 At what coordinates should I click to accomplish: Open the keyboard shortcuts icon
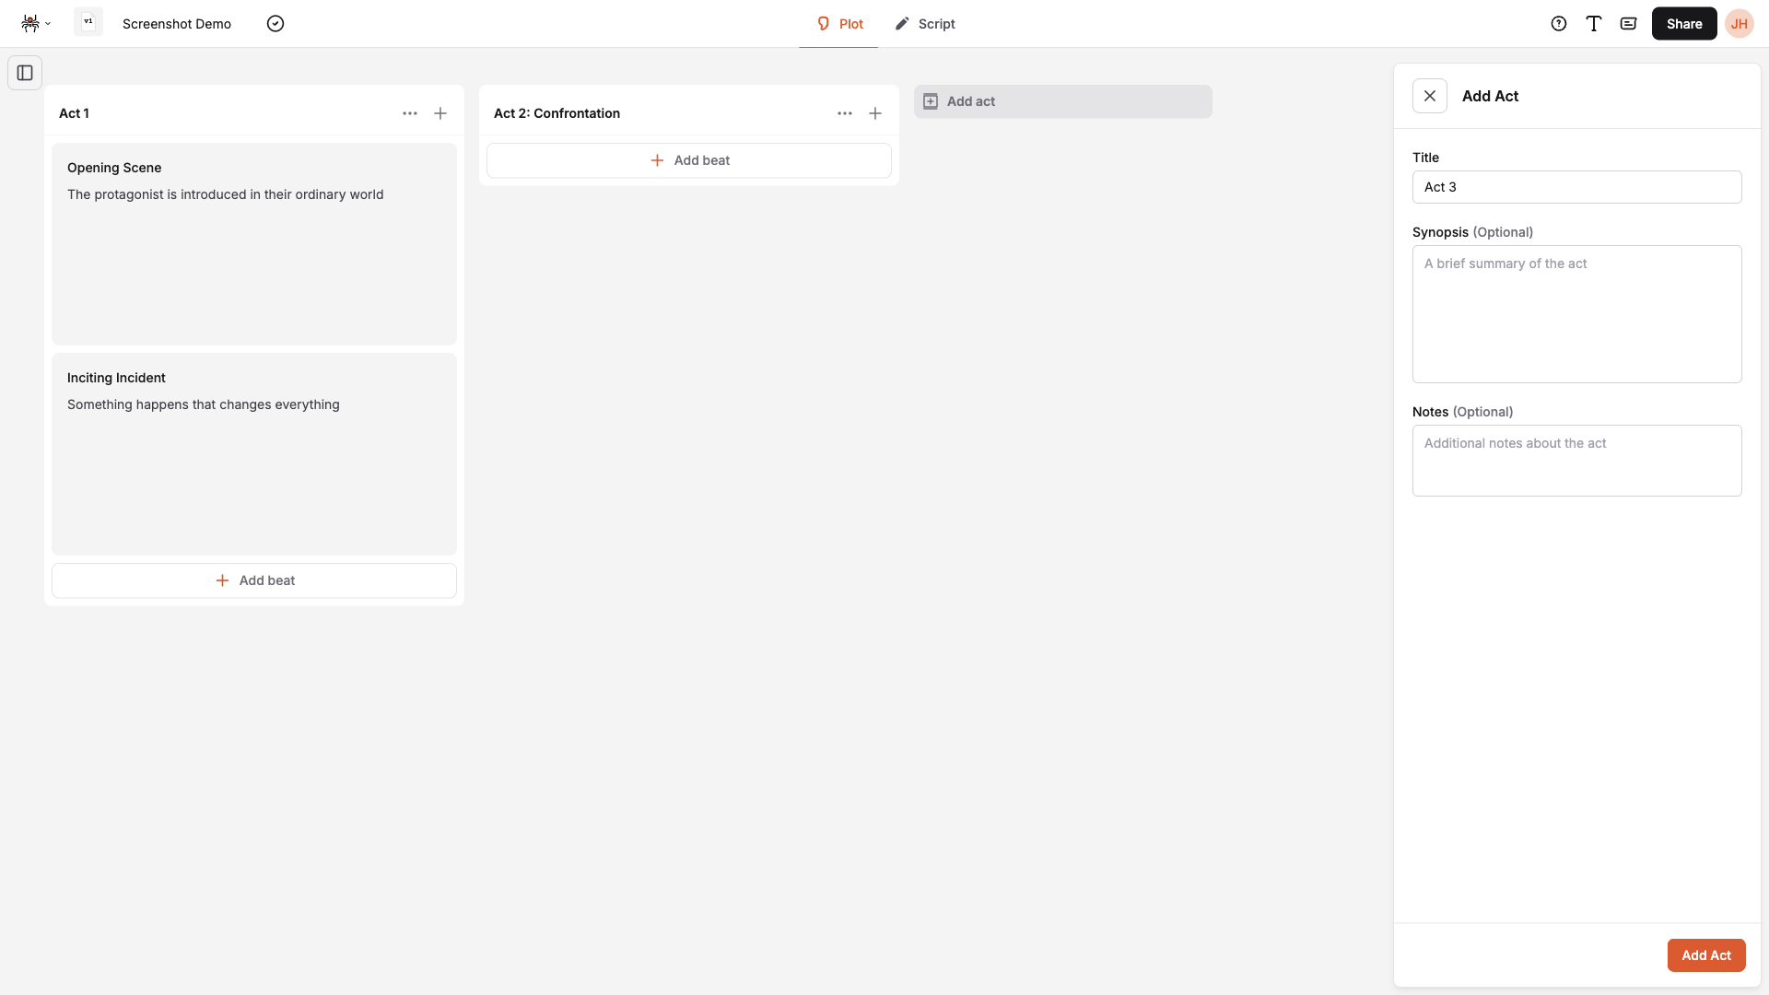pos(1628,23)
